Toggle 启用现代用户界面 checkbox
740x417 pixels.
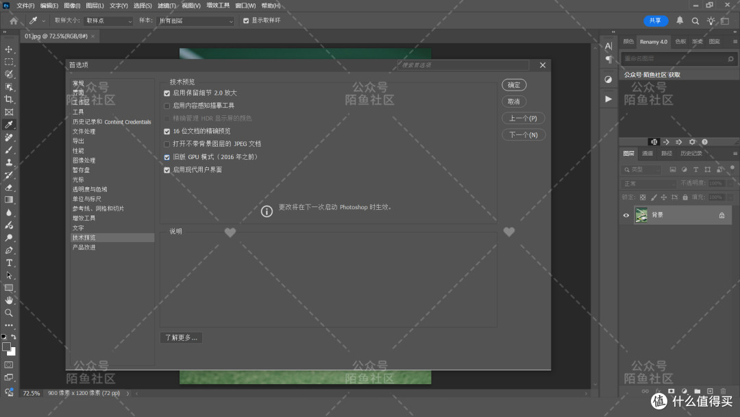[166, 169]
